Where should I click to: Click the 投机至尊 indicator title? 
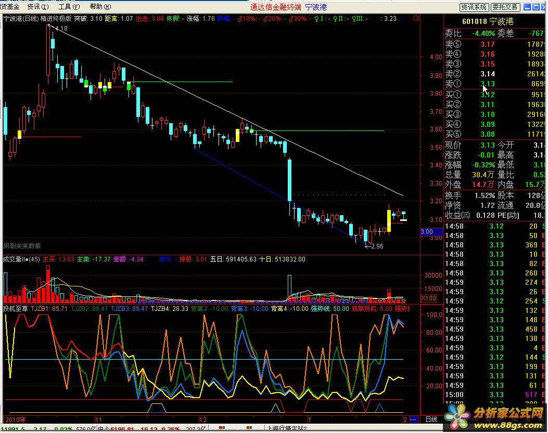(16, 309)
